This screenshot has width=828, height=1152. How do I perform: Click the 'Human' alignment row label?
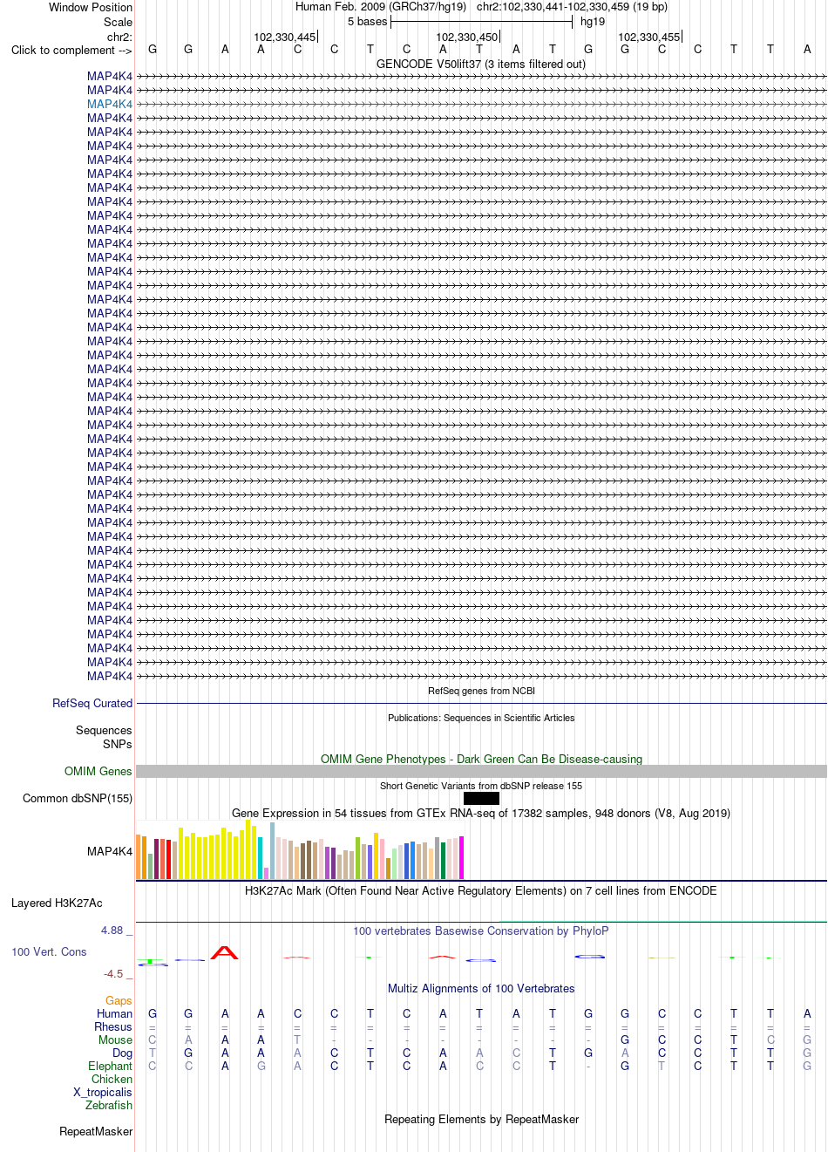[114, 1013]
